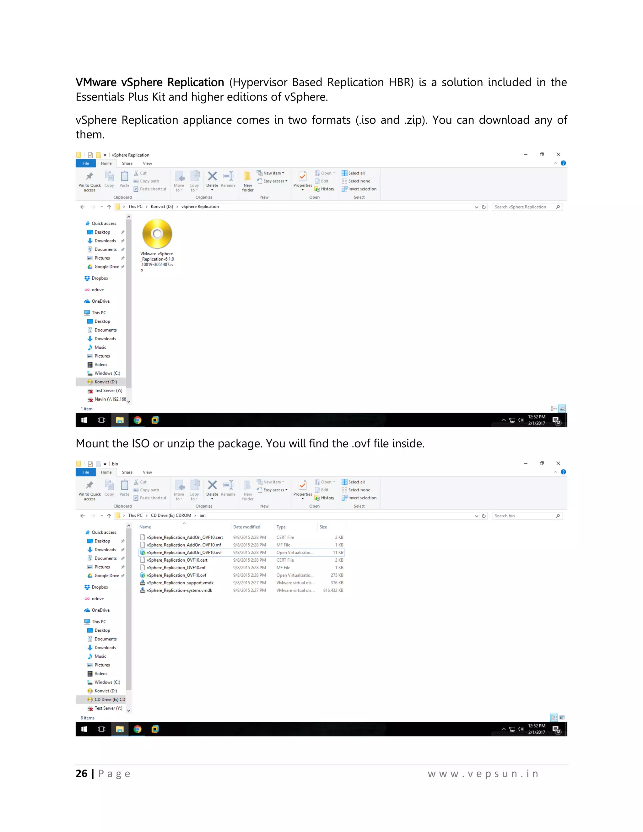
Task: Expand New item menu in vSphere Replication window
Action: pyautogui.click(x=270, y=173)
